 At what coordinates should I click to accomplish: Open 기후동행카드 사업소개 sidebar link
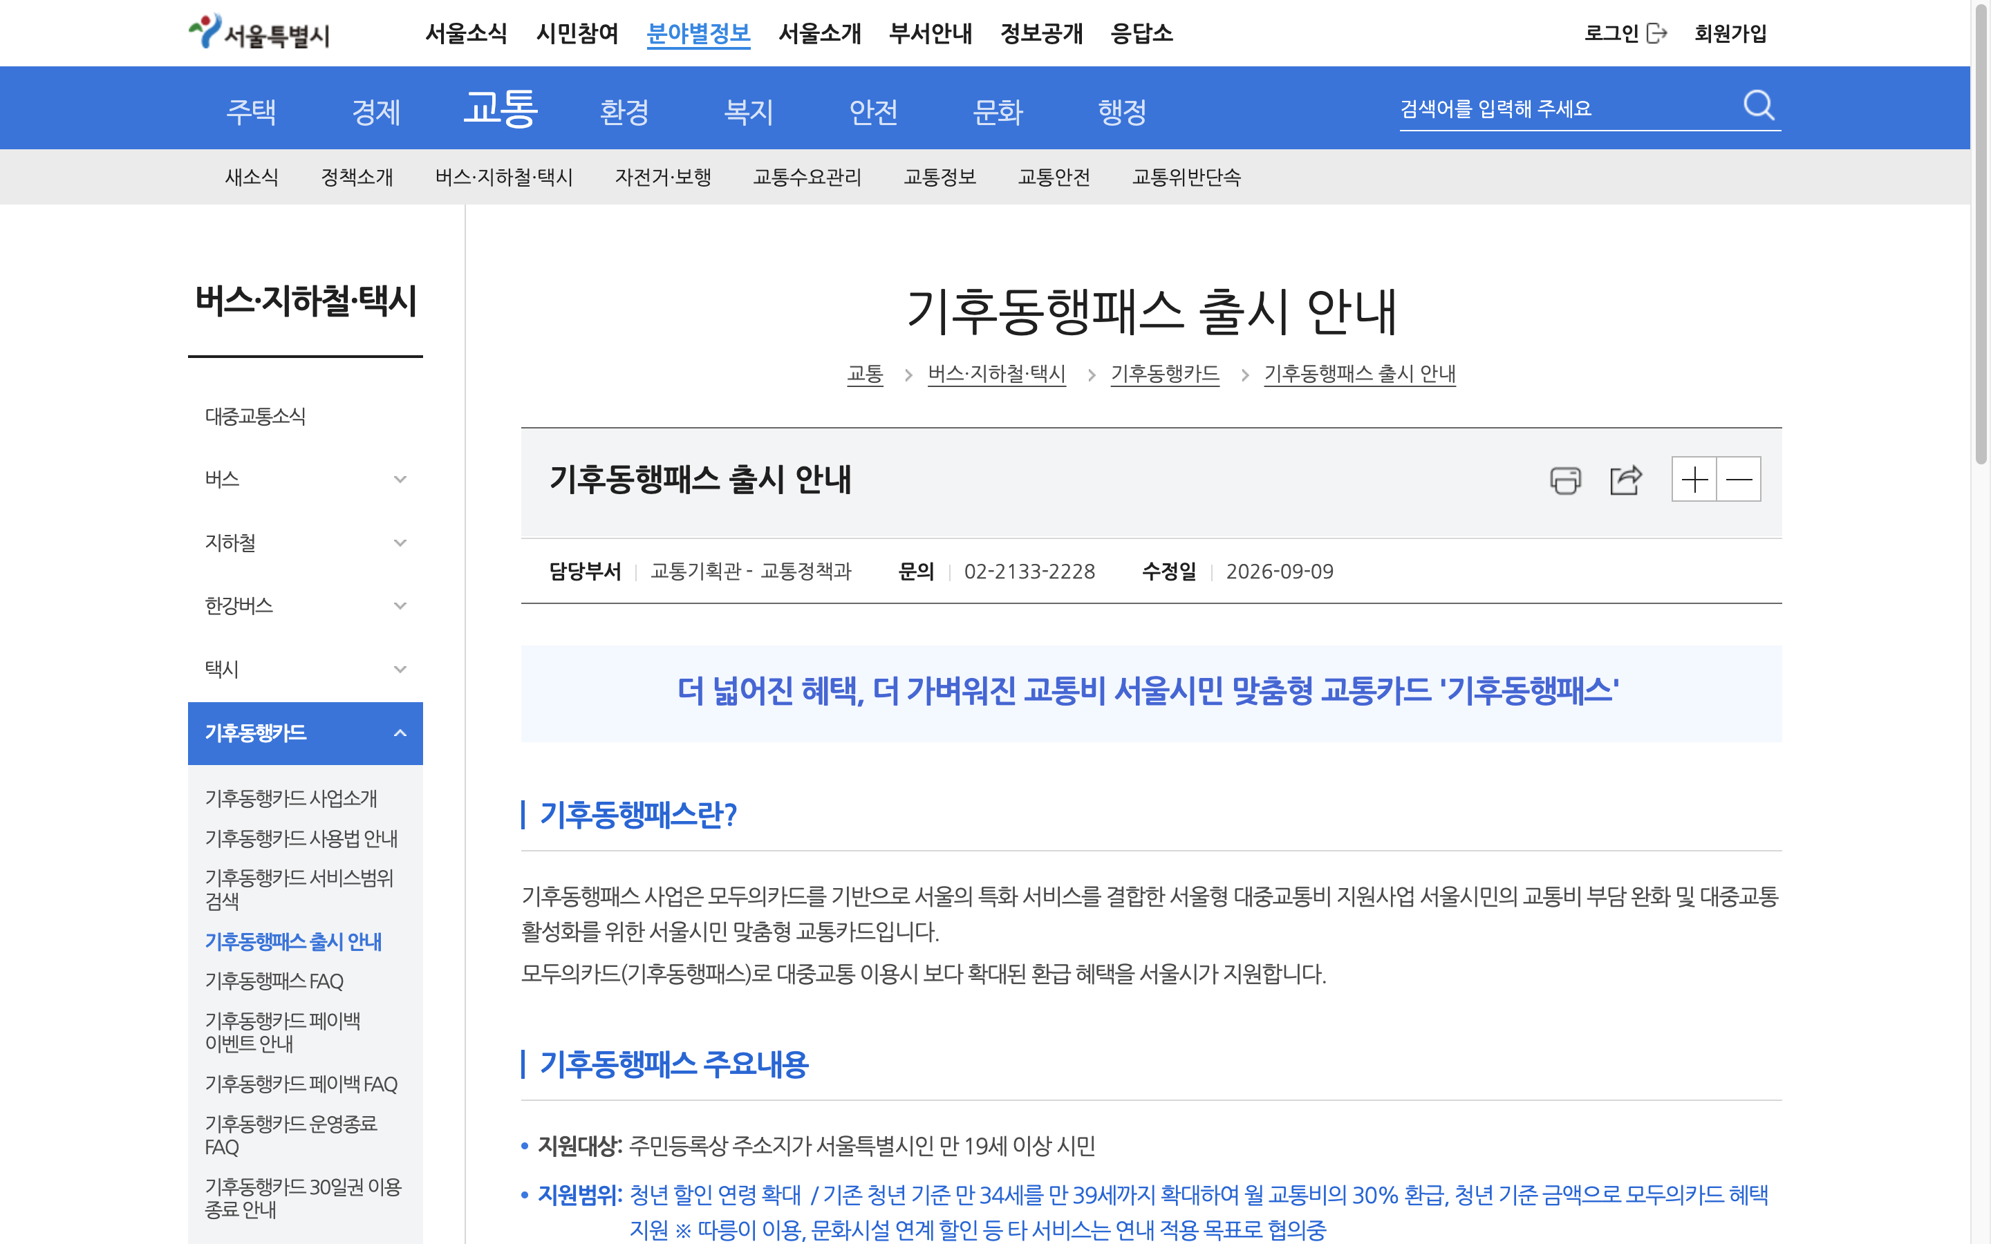pos(290,798)
